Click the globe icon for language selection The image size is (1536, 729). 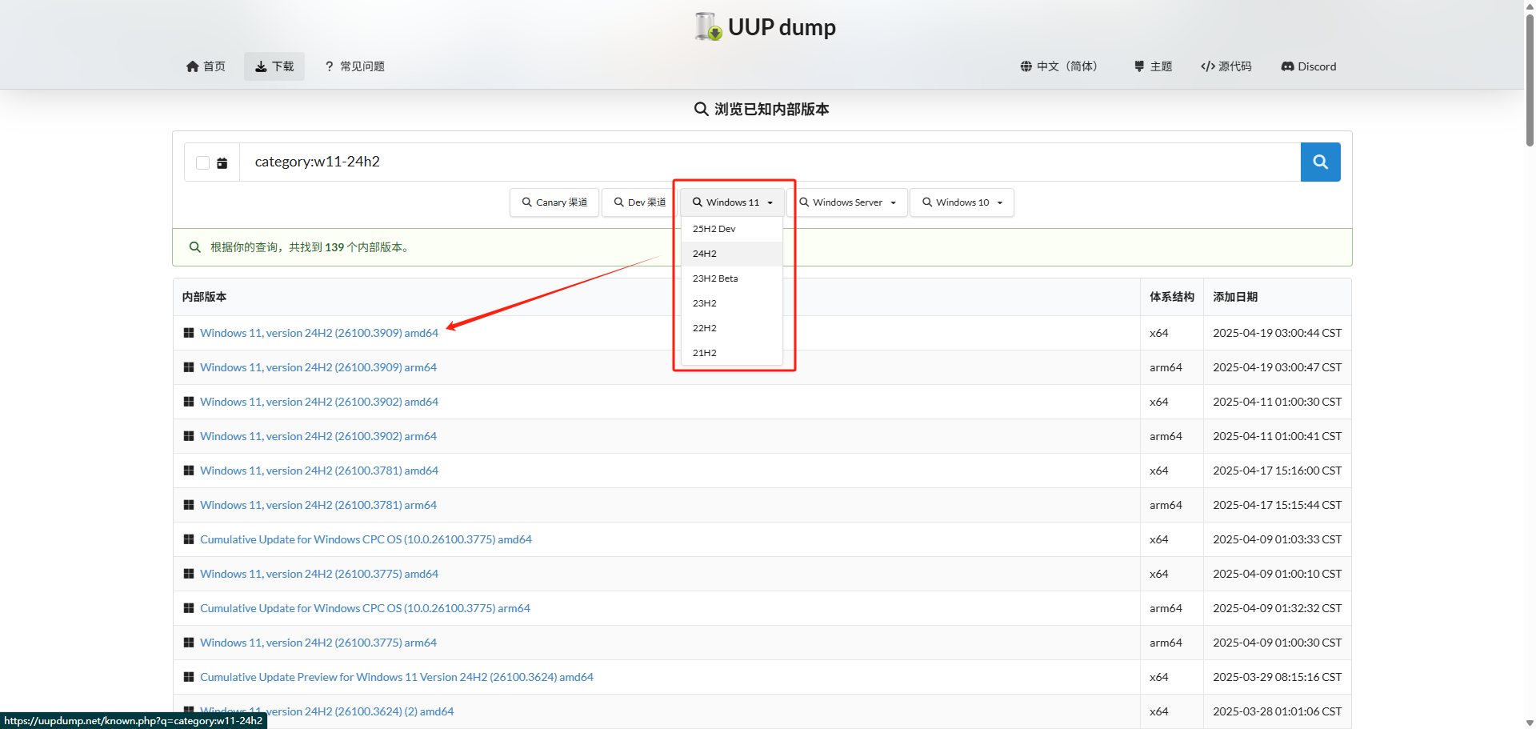point(1026,66)
